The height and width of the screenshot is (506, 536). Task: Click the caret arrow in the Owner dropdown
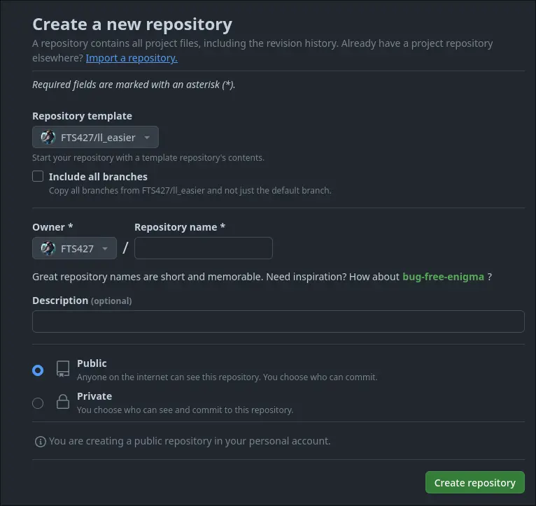point(105,249)
